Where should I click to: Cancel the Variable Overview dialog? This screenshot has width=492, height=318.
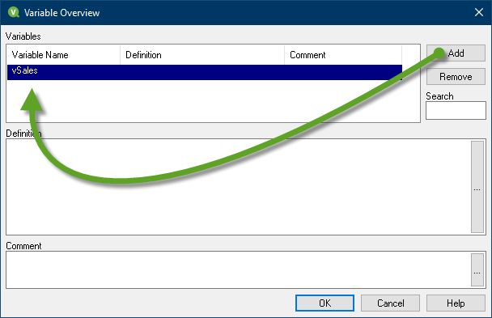click(x=390, y=303)
